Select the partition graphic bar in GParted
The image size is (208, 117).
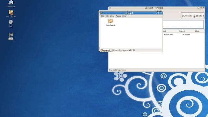tap(183, 24)
